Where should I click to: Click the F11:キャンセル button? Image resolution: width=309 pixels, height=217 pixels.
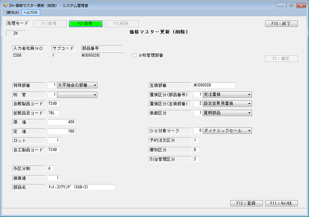tap(281, 203)
